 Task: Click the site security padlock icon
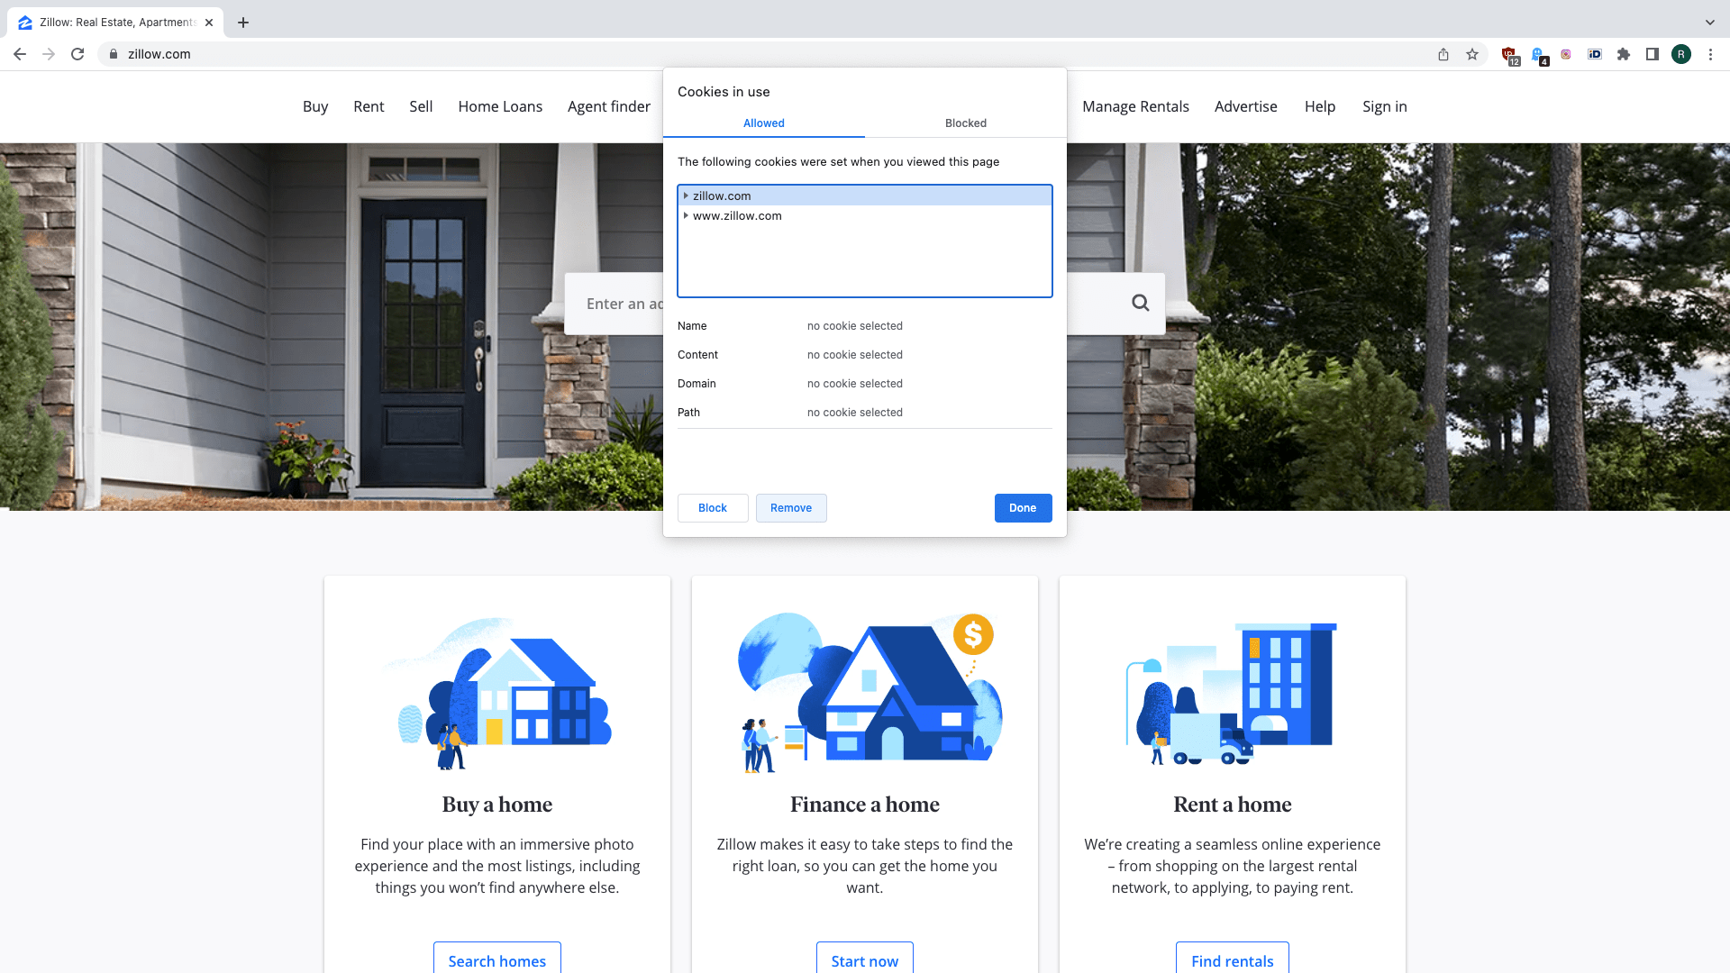click(x=114, y=54)
